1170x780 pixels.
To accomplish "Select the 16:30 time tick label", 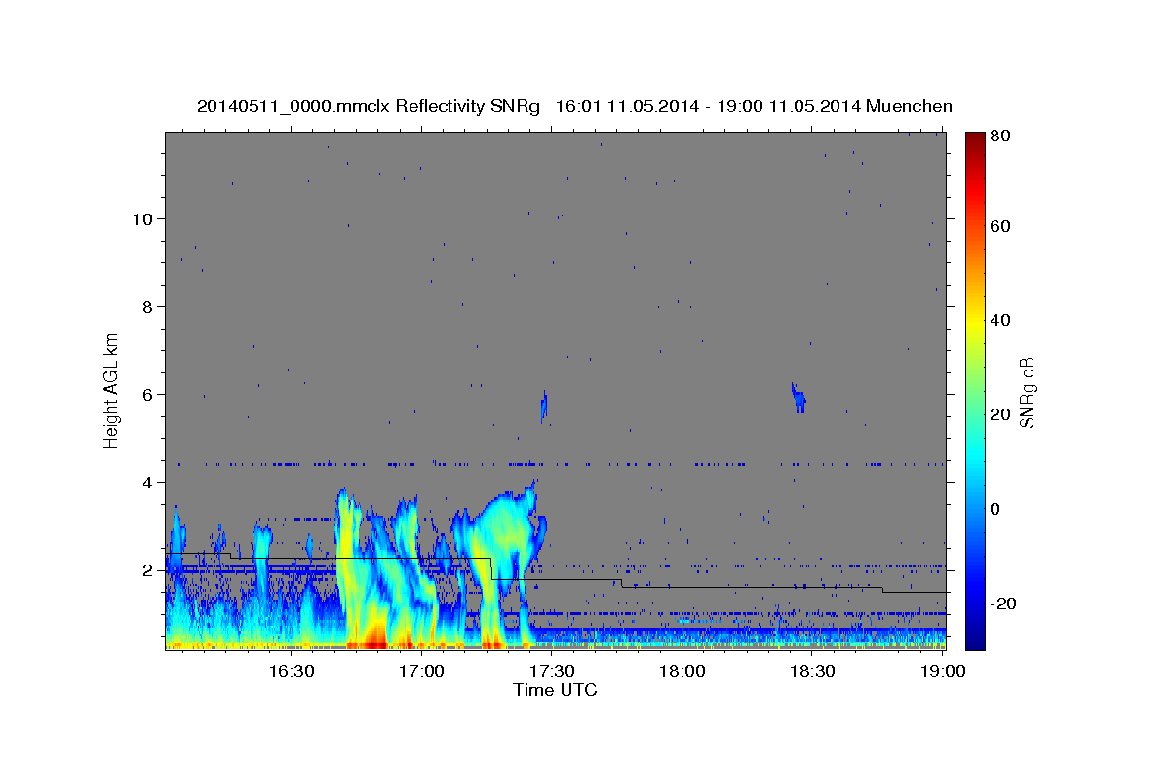I will (291, 671).
